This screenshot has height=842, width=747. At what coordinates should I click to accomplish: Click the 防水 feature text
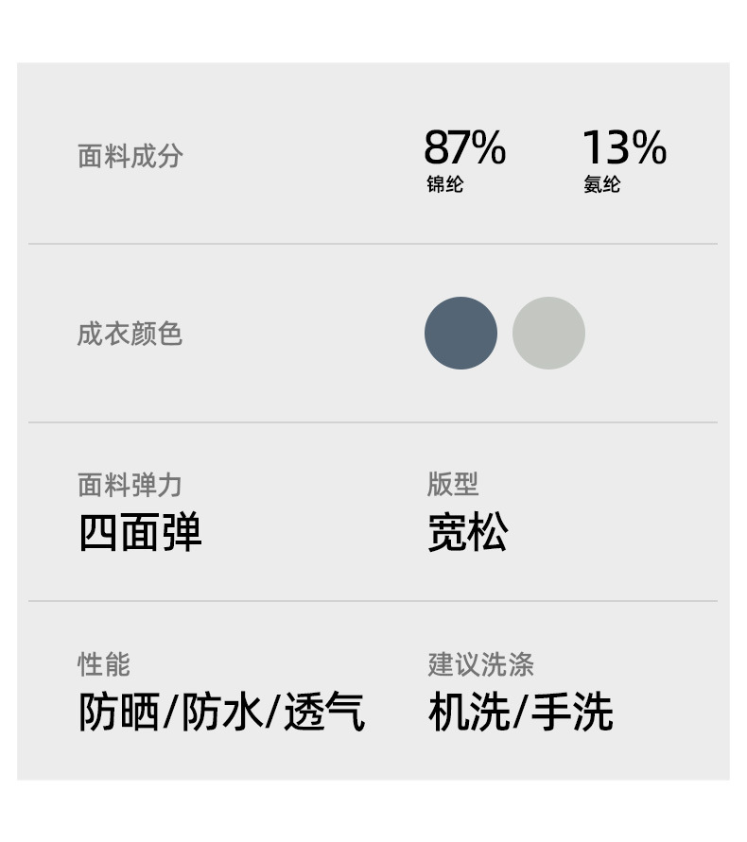(221, 712)
